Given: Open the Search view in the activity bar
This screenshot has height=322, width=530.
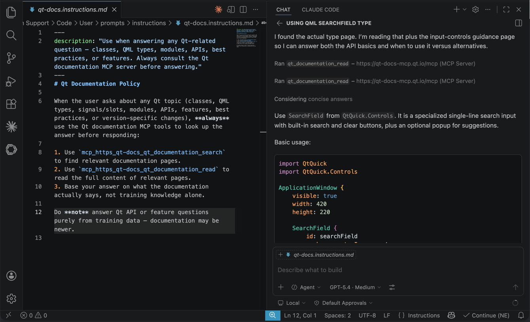Looking at the screenshot, I should (x=11, y=35).
